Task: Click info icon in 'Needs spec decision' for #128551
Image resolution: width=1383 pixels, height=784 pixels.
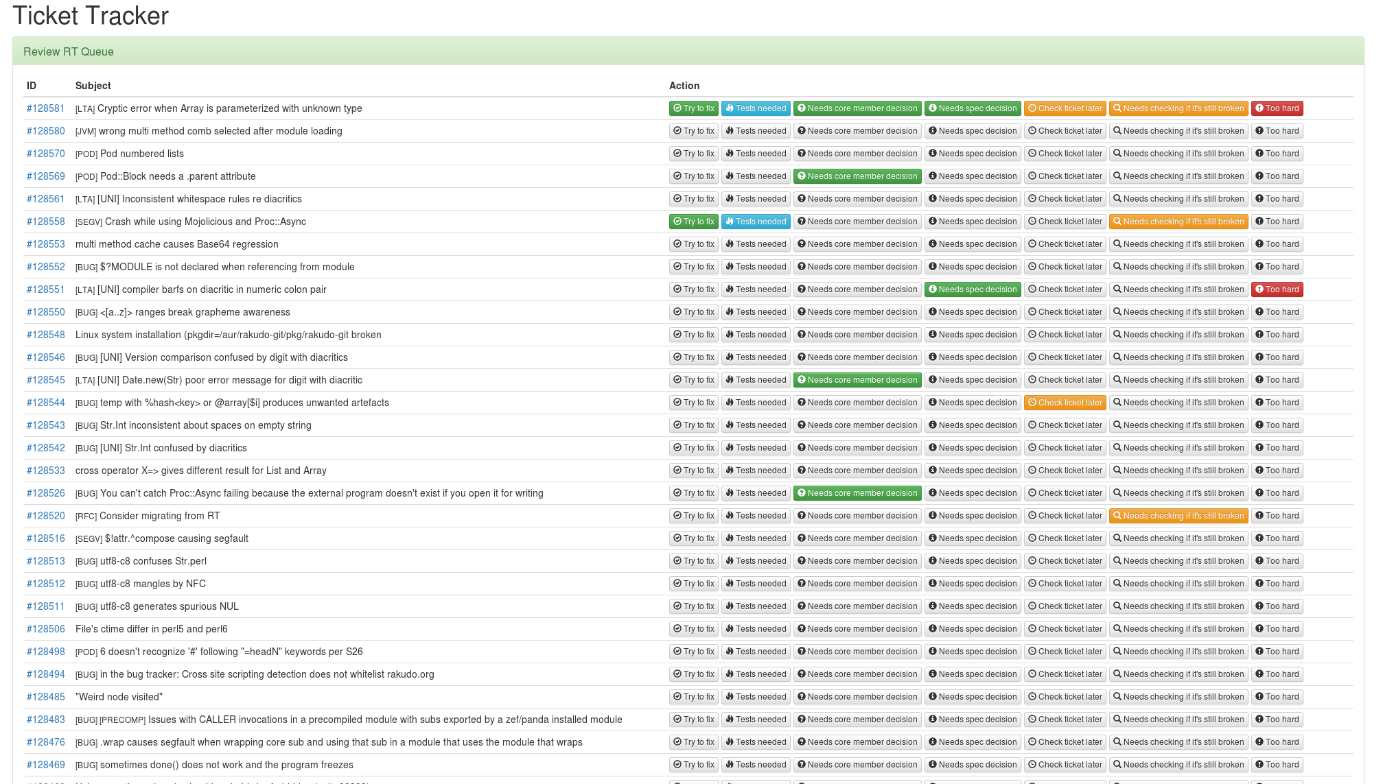Action: coord(932,289)
